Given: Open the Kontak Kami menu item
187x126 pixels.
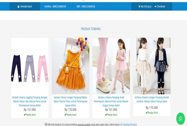Looking at the screenshot, I should coord(26,7).
